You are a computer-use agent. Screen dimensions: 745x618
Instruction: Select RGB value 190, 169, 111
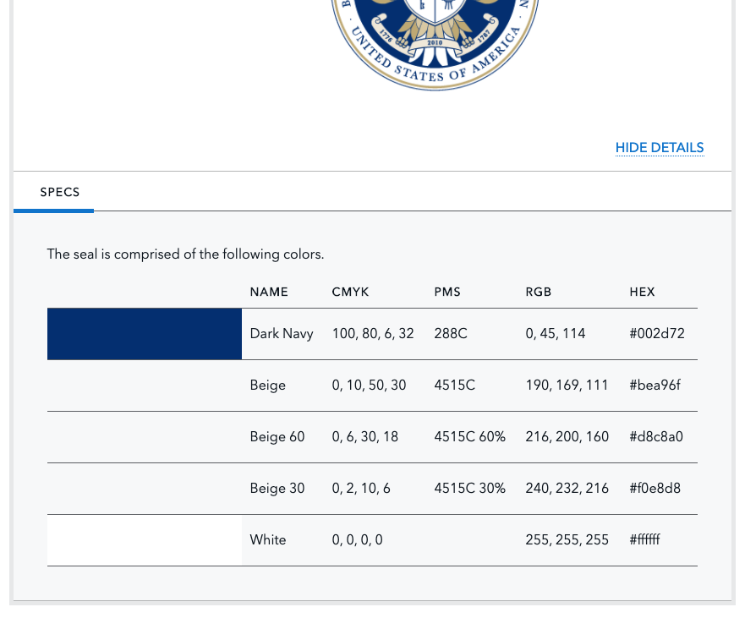[567, 385]
